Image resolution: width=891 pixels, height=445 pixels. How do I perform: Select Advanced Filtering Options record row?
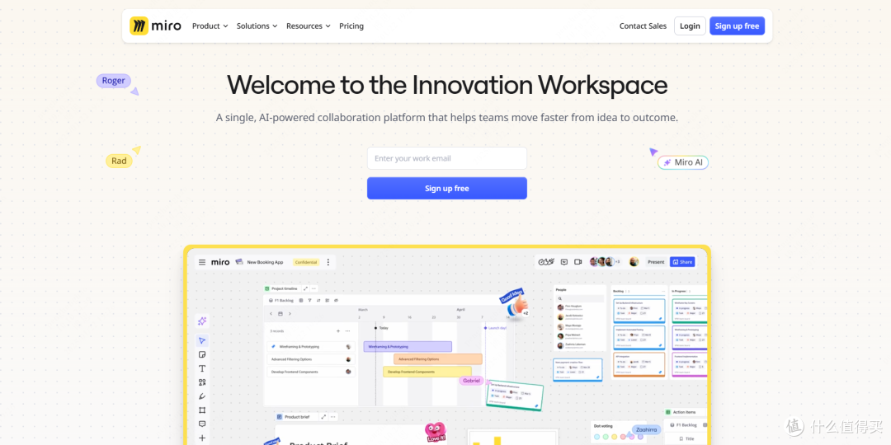coord(311,359)
